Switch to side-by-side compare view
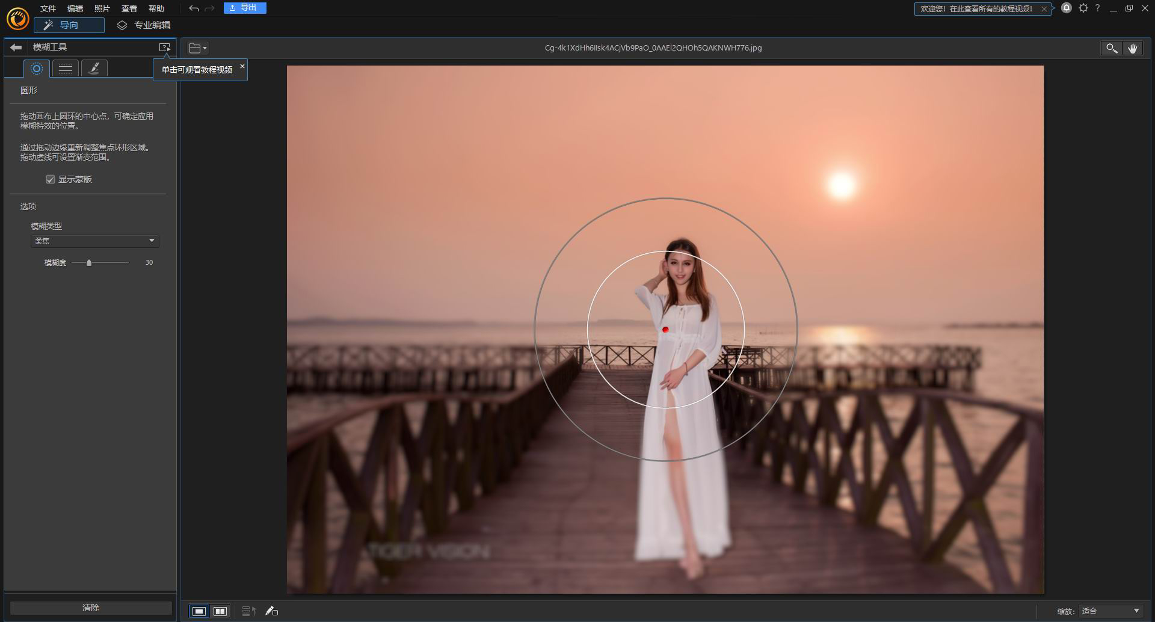 click(220, 611)
